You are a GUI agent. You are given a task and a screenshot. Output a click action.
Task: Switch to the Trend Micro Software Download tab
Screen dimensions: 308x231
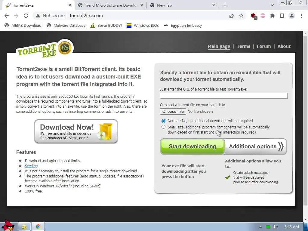point(111,5)
